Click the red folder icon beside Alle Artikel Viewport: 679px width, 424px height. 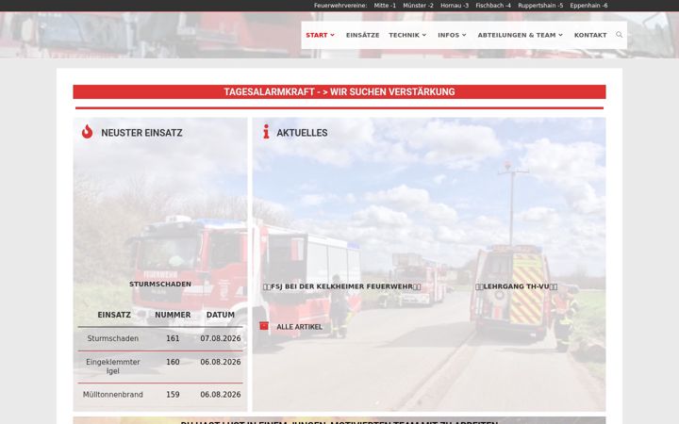[x=264, y=326]
